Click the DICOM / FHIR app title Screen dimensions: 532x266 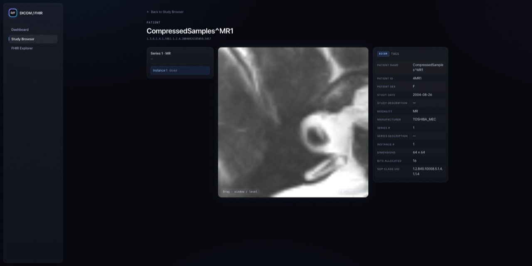[x=31, y=13]
